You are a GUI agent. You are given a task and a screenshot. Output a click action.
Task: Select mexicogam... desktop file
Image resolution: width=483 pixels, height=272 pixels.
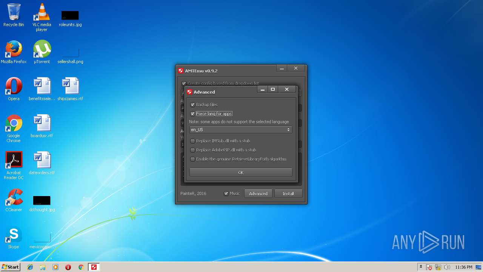point(42,240)
